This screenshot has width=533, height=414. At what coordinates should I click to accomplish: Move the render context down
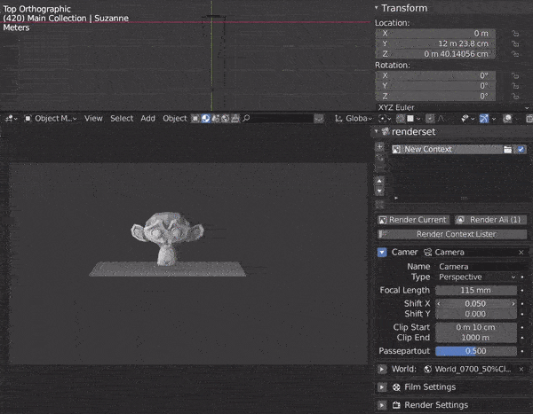(x=379, y=191)
